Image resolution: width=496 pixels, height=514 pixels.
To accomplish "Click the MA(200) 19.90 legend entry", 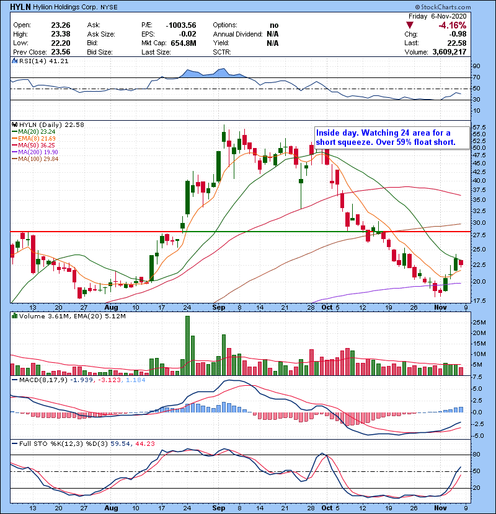I will pyautogui.click(x=35, y=152).
